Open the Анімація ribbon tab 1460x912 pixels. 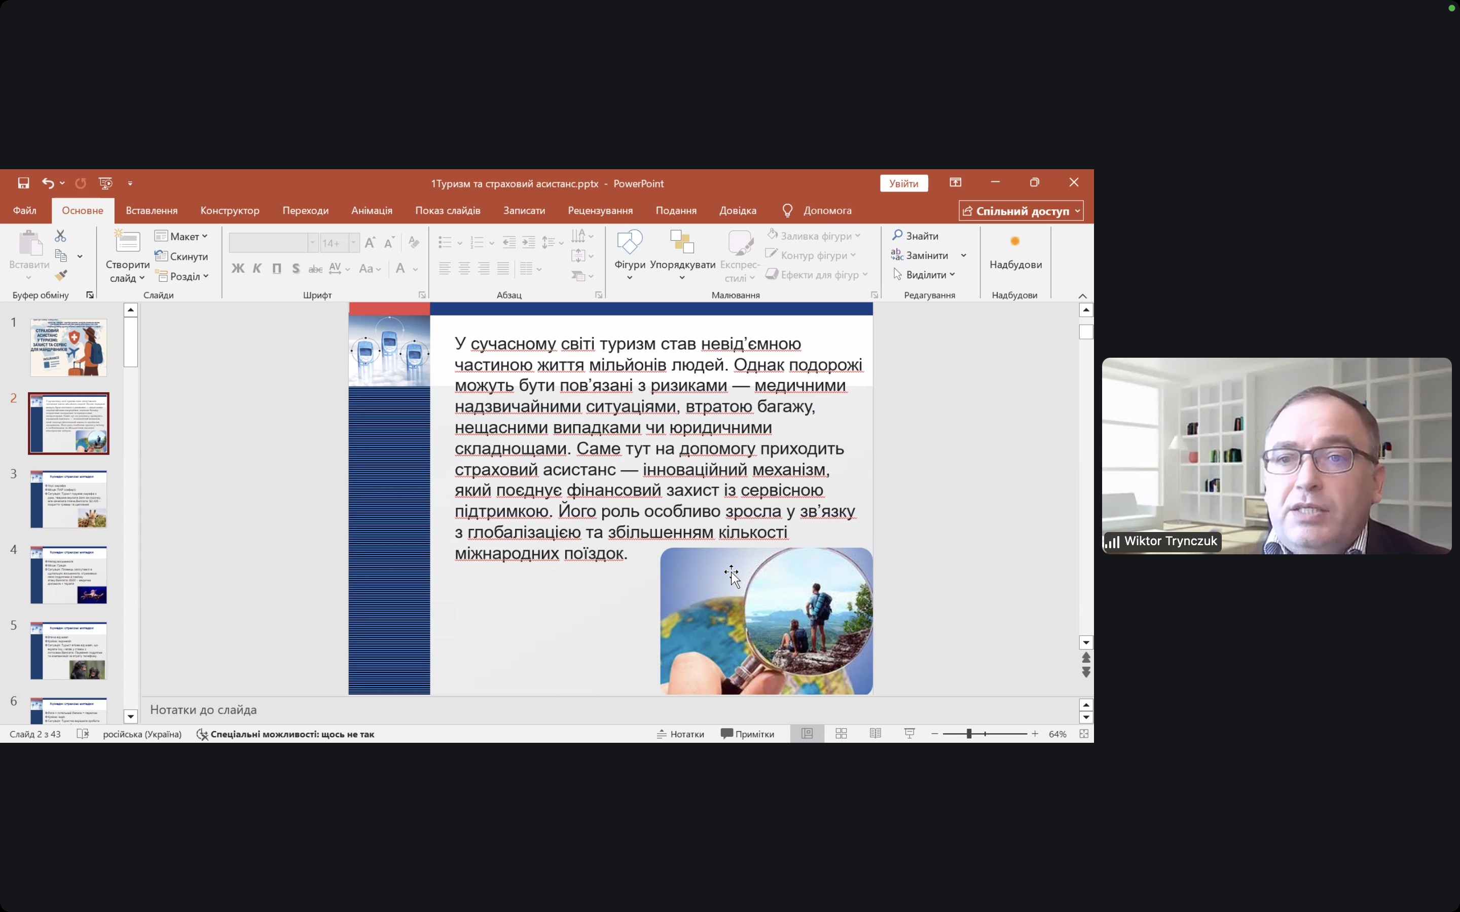[372, 210]
